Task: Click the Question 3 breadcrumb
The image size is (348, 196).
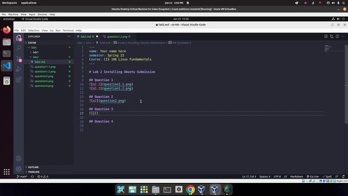Action: (180, 42)
